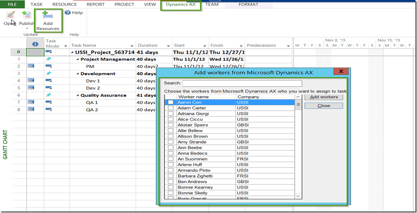Click the Publish ribbon icon
The height and width of the screenshot is (213, 417).
coord(27,15)
